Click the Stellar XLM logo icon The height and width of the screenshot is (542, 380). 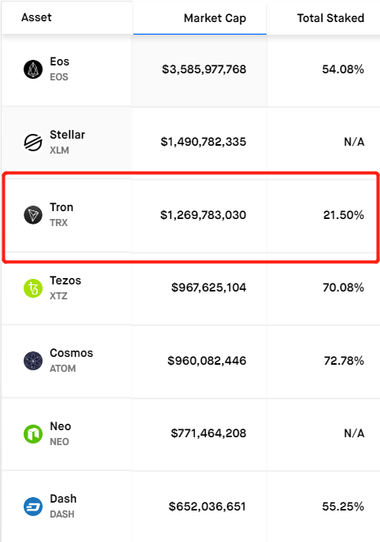pos(33,142)
